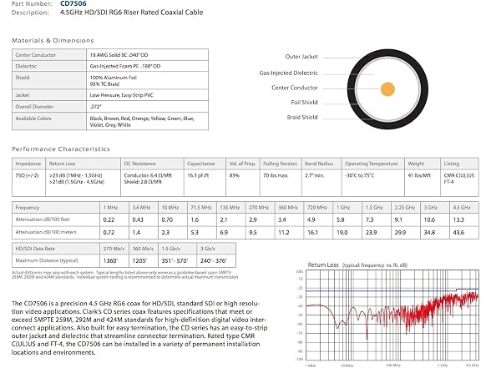Select the color list starting with 'Black, Brown, Red'
The height and width of the screenshot is (368, 491).
pos(142,122)
